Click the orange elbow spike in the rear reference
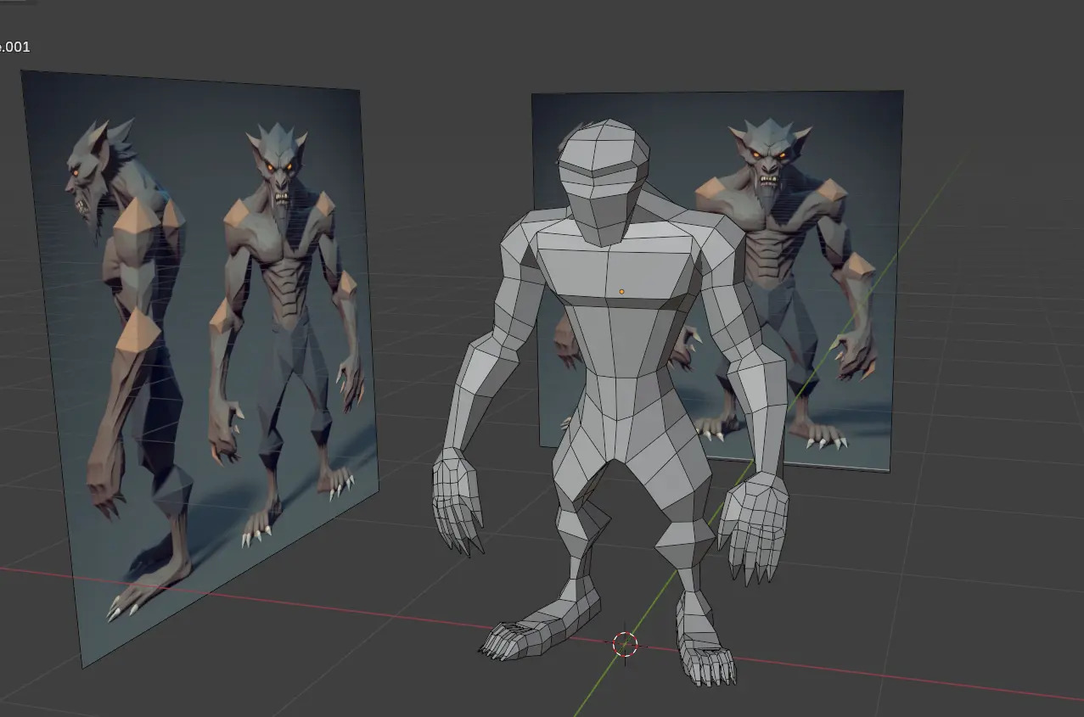This screenshot has width=1084, height=717. (x=858, y=268)
